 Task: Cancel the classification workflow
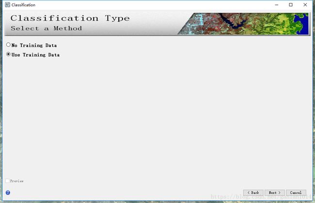coord(296,193)
